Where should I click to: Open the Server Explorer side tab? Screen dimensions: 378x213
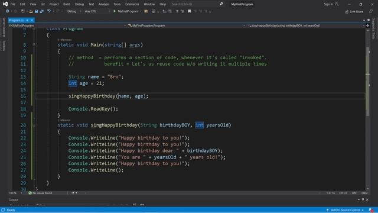click(4, 27)
